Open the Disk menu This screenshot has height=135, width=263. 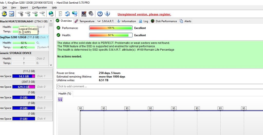coord(5,7)
